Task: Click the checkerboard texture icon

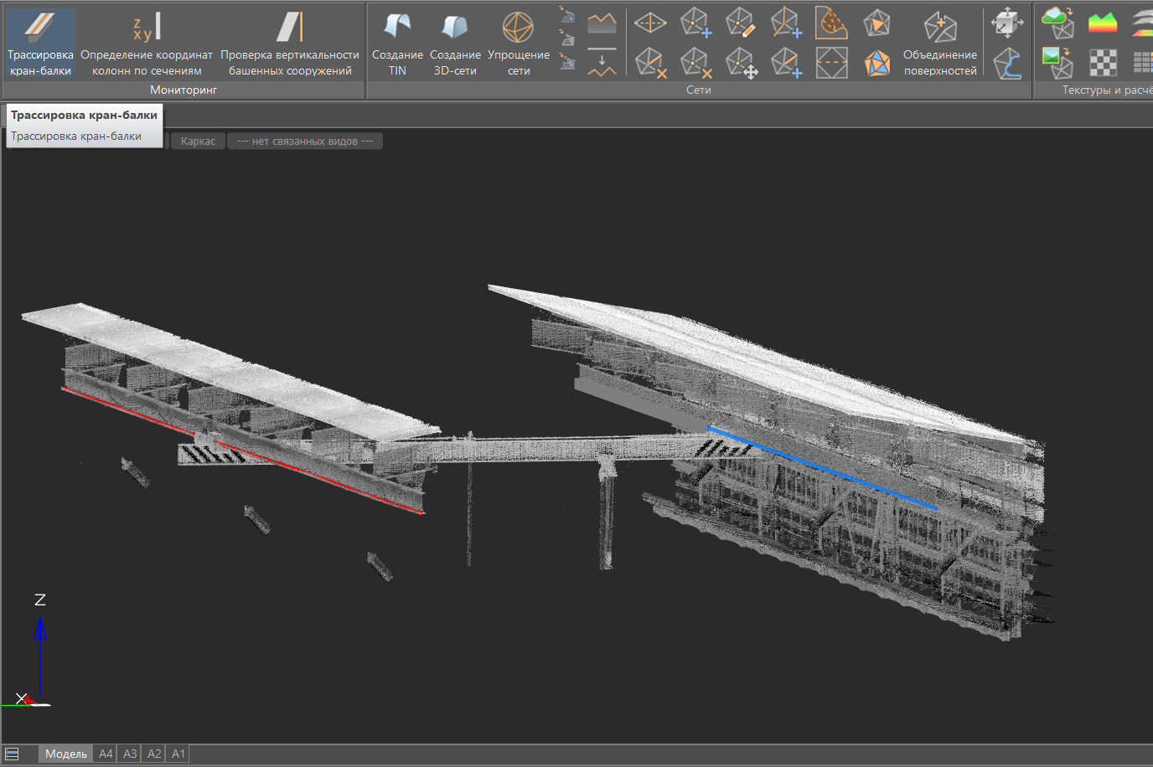Action: [x=1103, y=63]
